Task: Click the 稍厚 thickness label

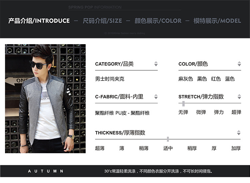Action: (192, 148)
